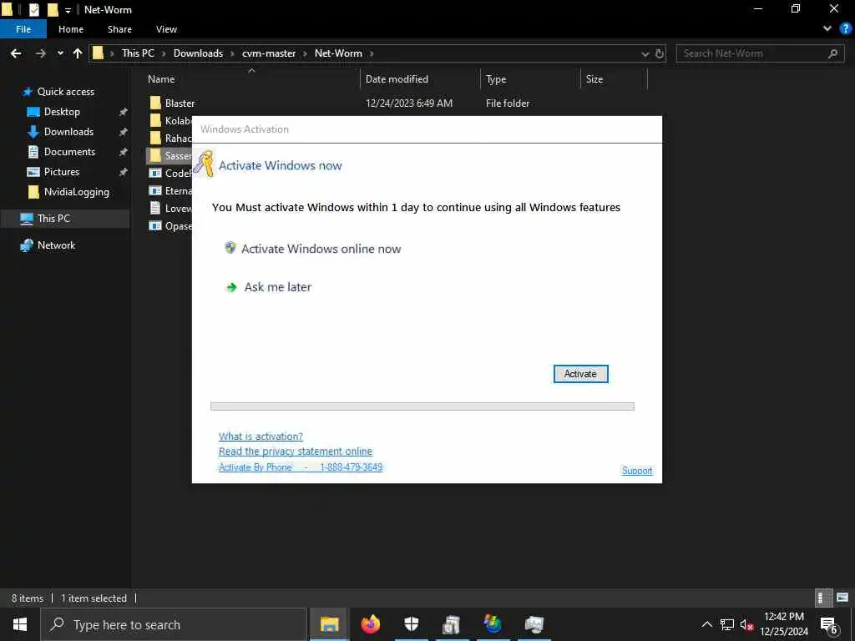Open Explorer help question mark icon
This screenshot has height=641, width=855.
[x=845, y=29]
